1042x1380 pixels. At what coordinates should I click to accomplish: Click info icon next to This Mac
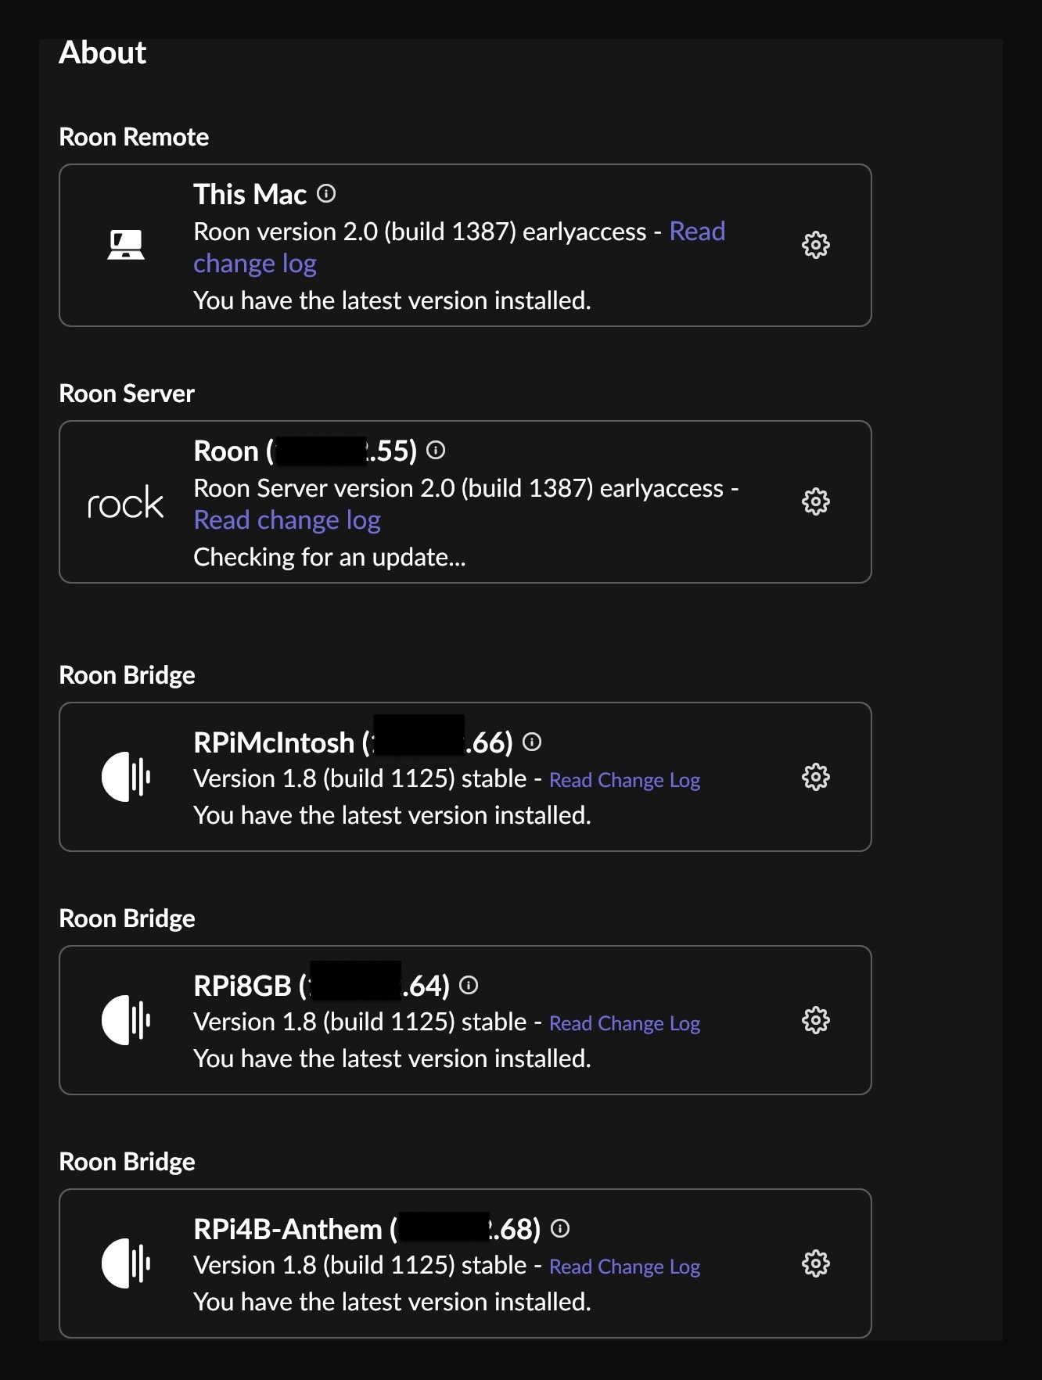point(326,193)
